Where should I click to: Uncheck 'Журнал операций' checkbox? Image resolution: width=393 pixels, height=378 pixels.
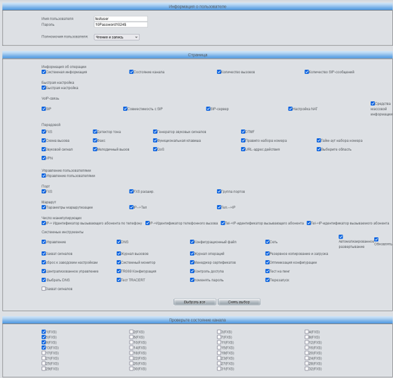tap(192, 254)
